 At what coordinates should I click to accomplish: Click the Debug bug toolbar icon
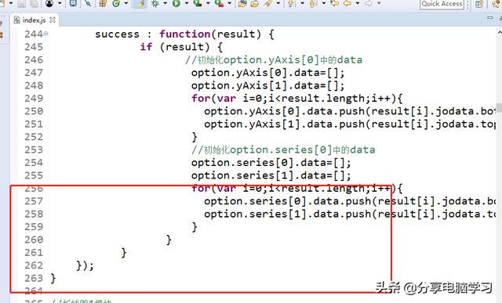155,3
